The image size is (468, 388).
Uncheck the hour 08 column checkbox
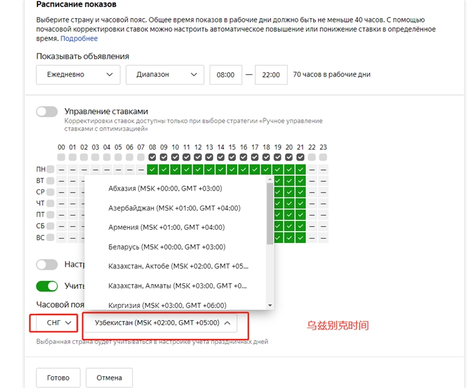(152, 158)
